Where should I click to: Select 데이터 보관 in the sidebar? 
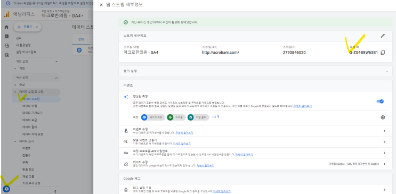click(29, 120)
